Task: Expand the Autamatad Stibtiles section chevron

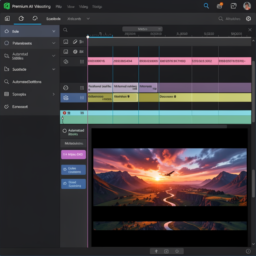Action: [x=54, y=56]
